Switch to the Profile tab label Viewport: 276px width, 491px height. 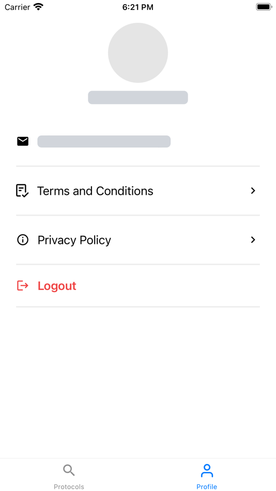point(207,487)
